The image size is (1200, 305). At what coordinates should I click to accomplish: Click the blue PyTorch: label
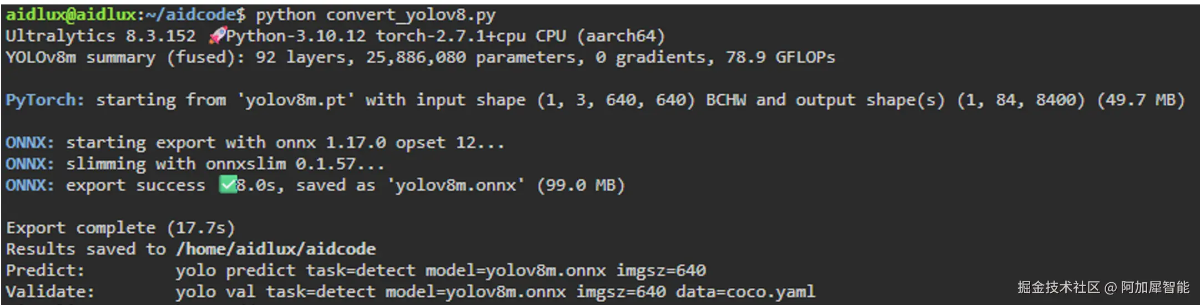tap(45, 100)
